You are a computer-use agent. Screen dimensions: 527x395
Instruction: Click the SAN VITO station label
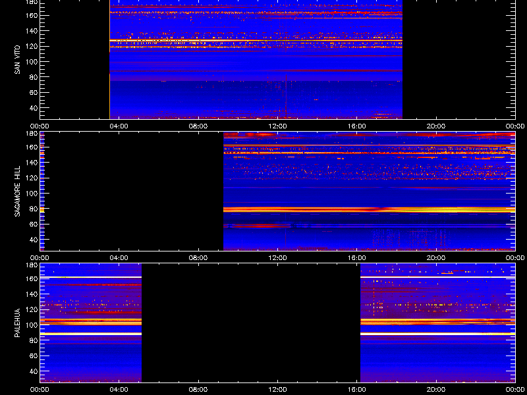point(18,60)
